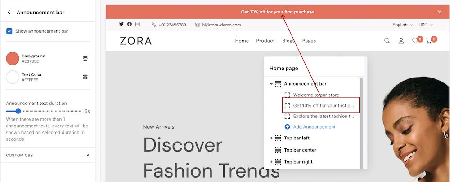Close the announcement bar with X
Viewport: 450px width, 182px height.
click(x=439, y=12)
